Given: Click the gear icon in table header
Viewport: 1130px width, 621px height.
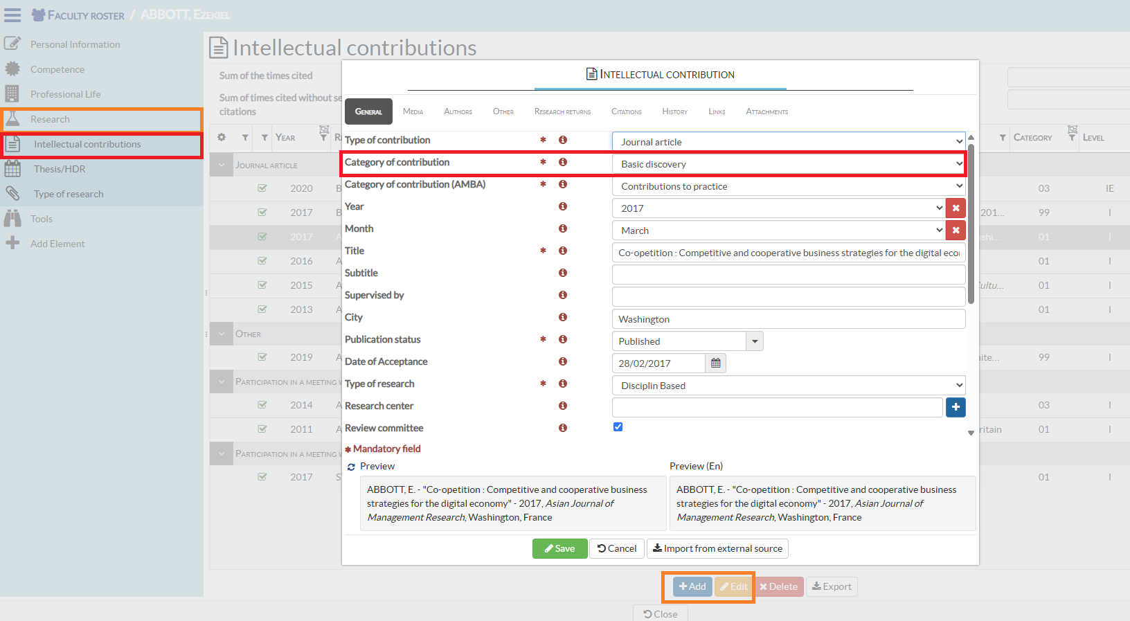Looking at the screenshot, I should click(x=222, y=138).
